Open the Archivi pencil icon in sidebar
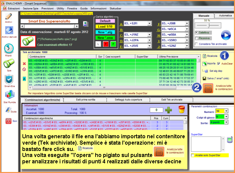 coord(8,17)
